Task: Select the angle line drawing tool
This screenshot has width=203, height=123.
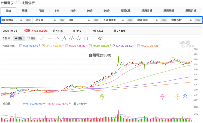Action: click(57, 38)
